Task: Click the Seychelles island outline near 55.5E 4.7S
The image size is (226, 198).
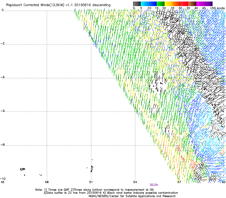Action: tap(157, 89)
